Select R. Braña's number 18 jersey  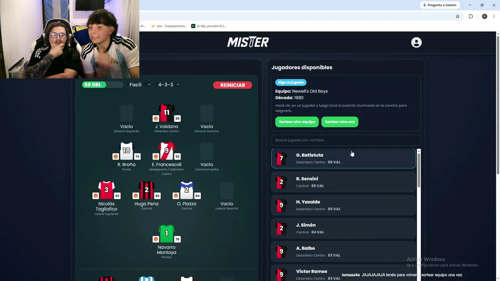(126, 151)
